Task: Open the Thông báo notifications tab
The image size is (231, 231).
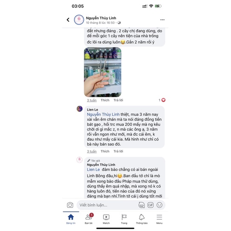Action: (142, 219)
